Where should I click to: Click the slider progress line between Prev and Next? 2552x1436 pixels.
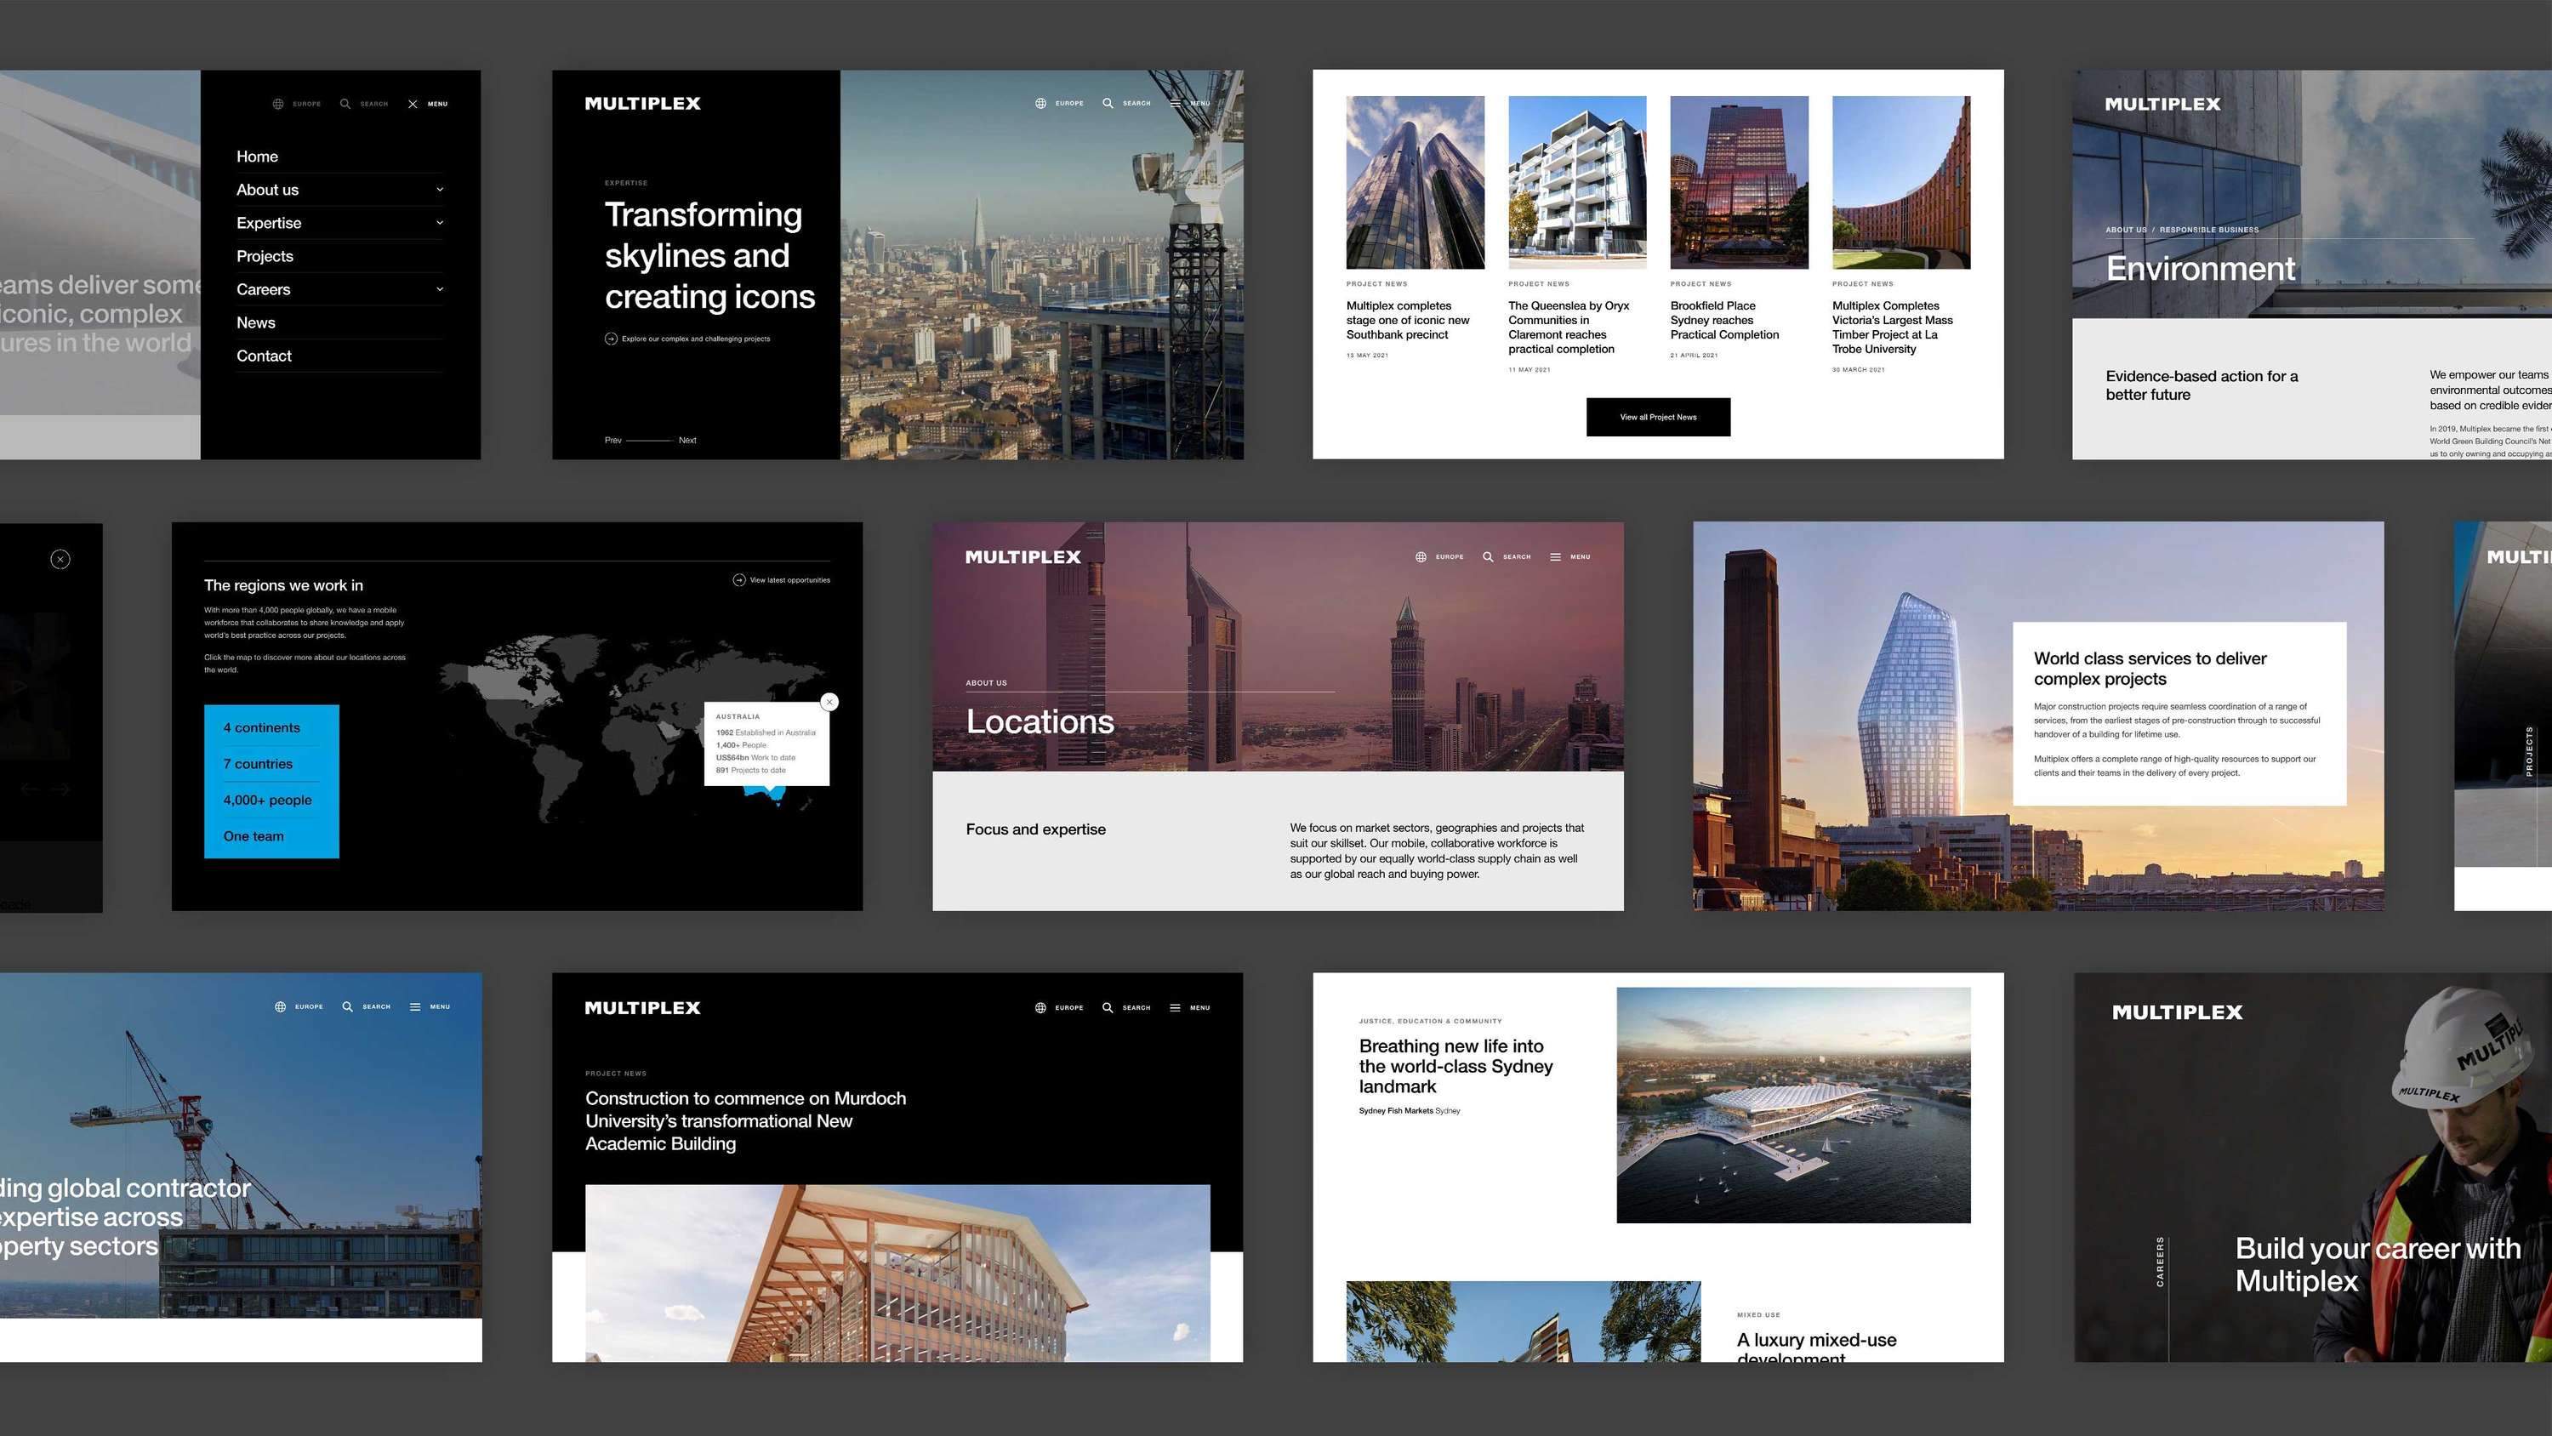[650, 440]
